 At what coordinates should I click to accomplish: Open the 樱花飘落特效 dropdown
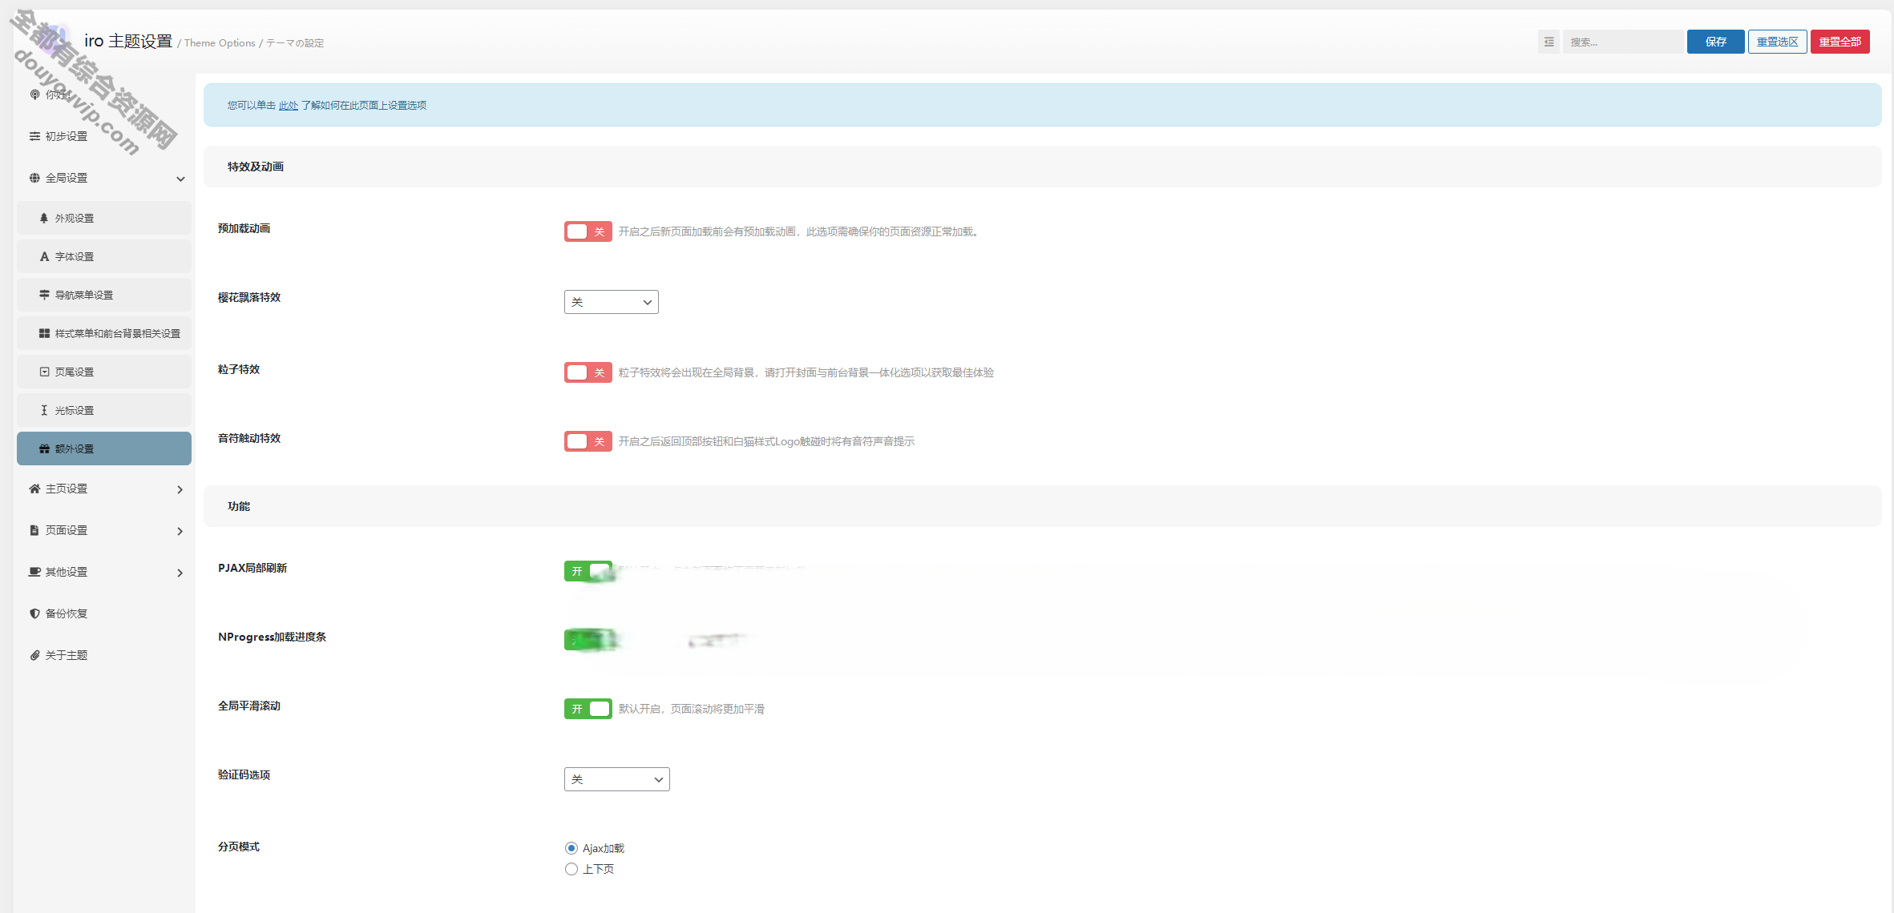pos(612,302)
